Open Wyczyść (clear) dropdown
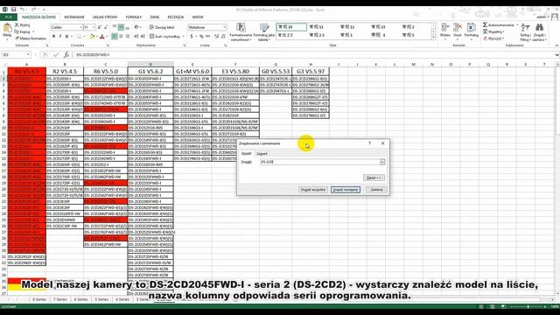Viewport: 560px width, 315px height. tap(493, 38)
